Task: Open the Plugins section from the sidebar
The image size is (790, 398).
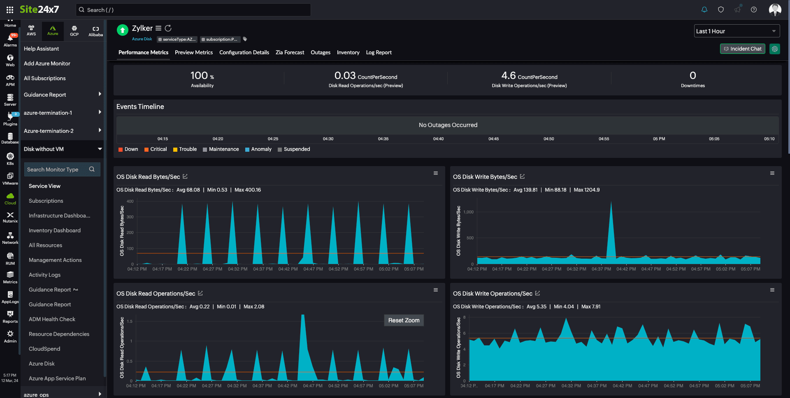Action: pyautogui.click(x=10, y=120)
